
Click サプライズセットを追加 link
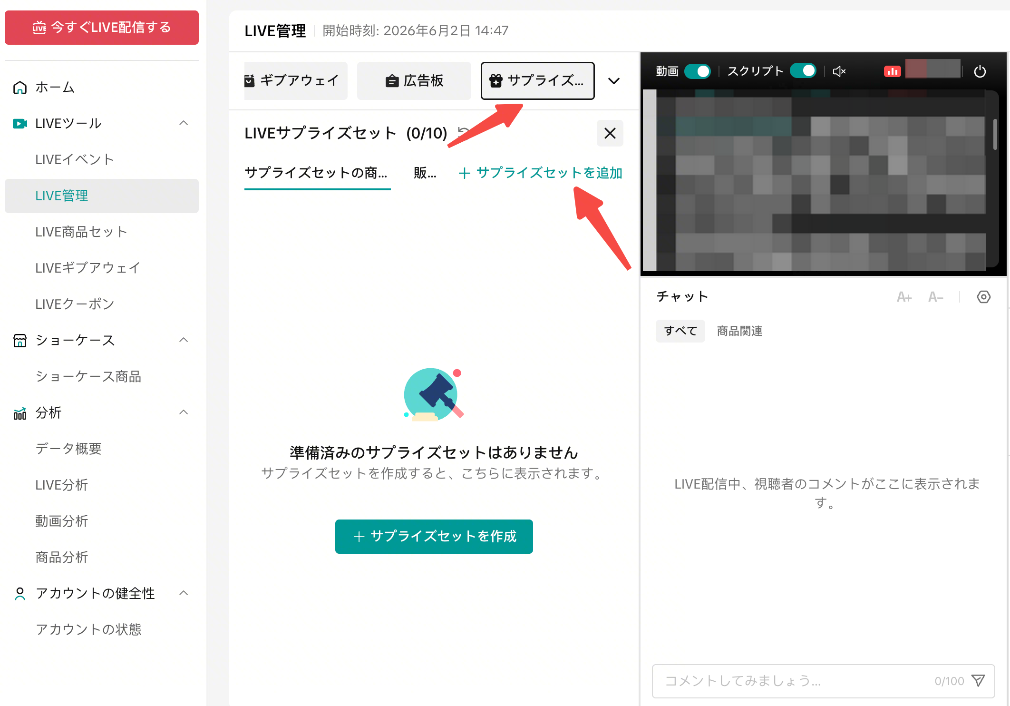[540, 173]
